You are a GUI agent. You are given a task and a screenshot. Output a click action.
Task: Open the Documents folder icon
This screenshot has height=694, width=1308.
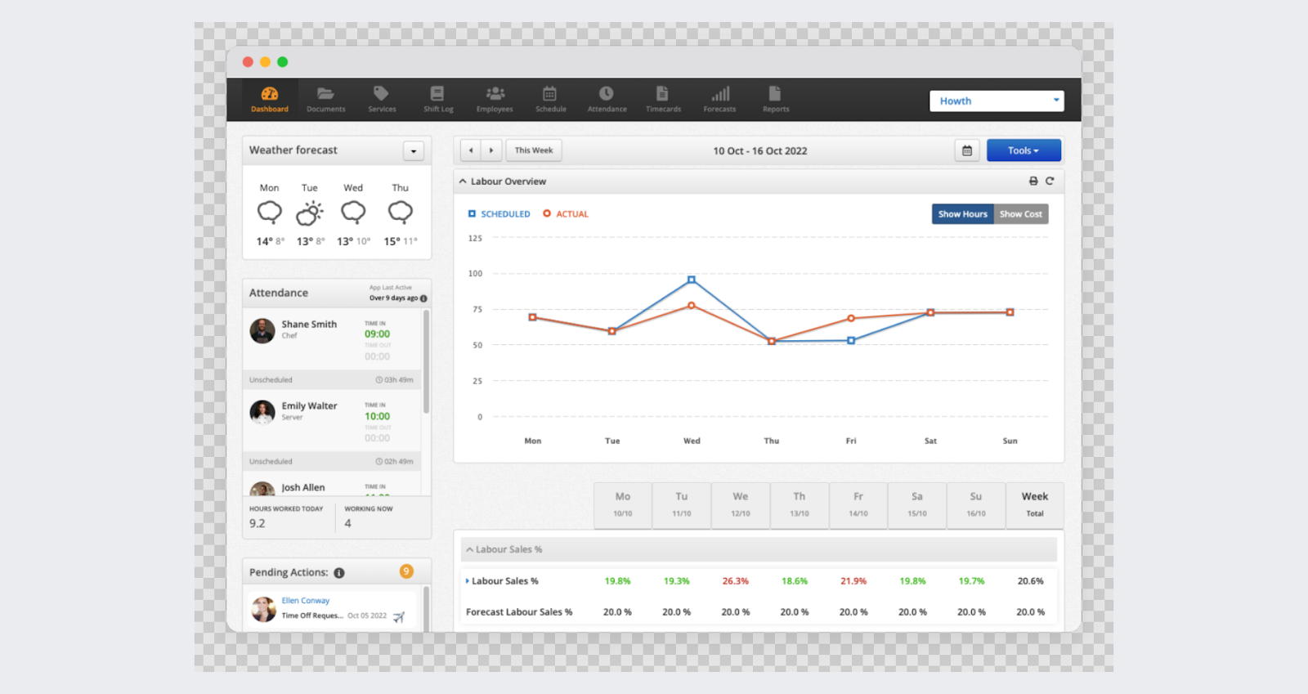[x=325, y=93]
